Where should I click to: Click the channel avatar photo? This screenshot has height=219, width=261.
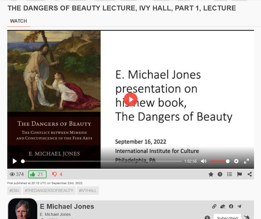22,209
